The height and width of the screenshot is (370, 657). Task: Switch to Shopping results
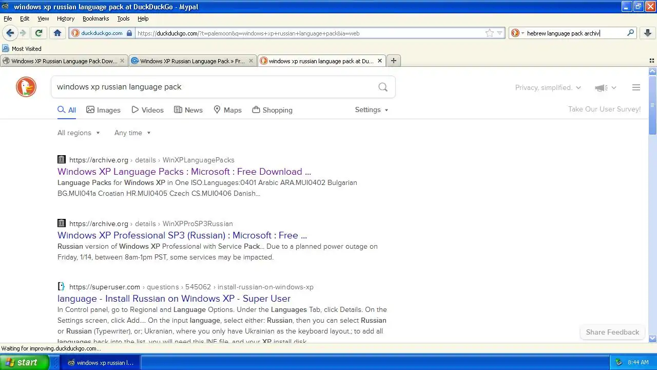coord(272,110)
